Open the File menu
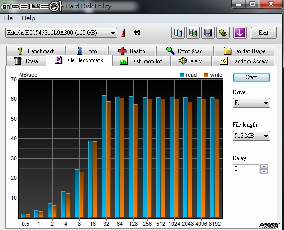This screenshot has height=230, width=284. pyautogui.click(x=8, y=18)
